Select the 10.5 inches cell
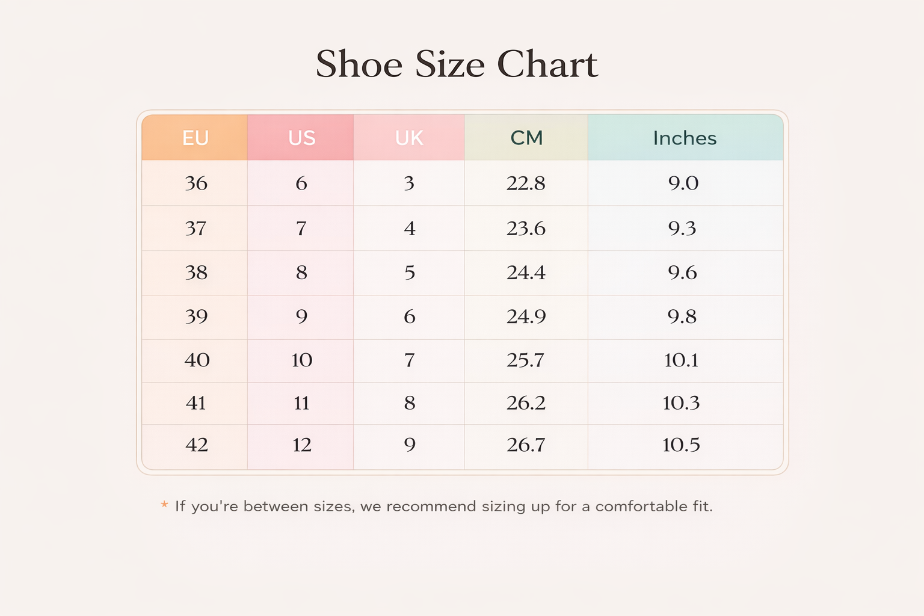 tap(682, 445)
